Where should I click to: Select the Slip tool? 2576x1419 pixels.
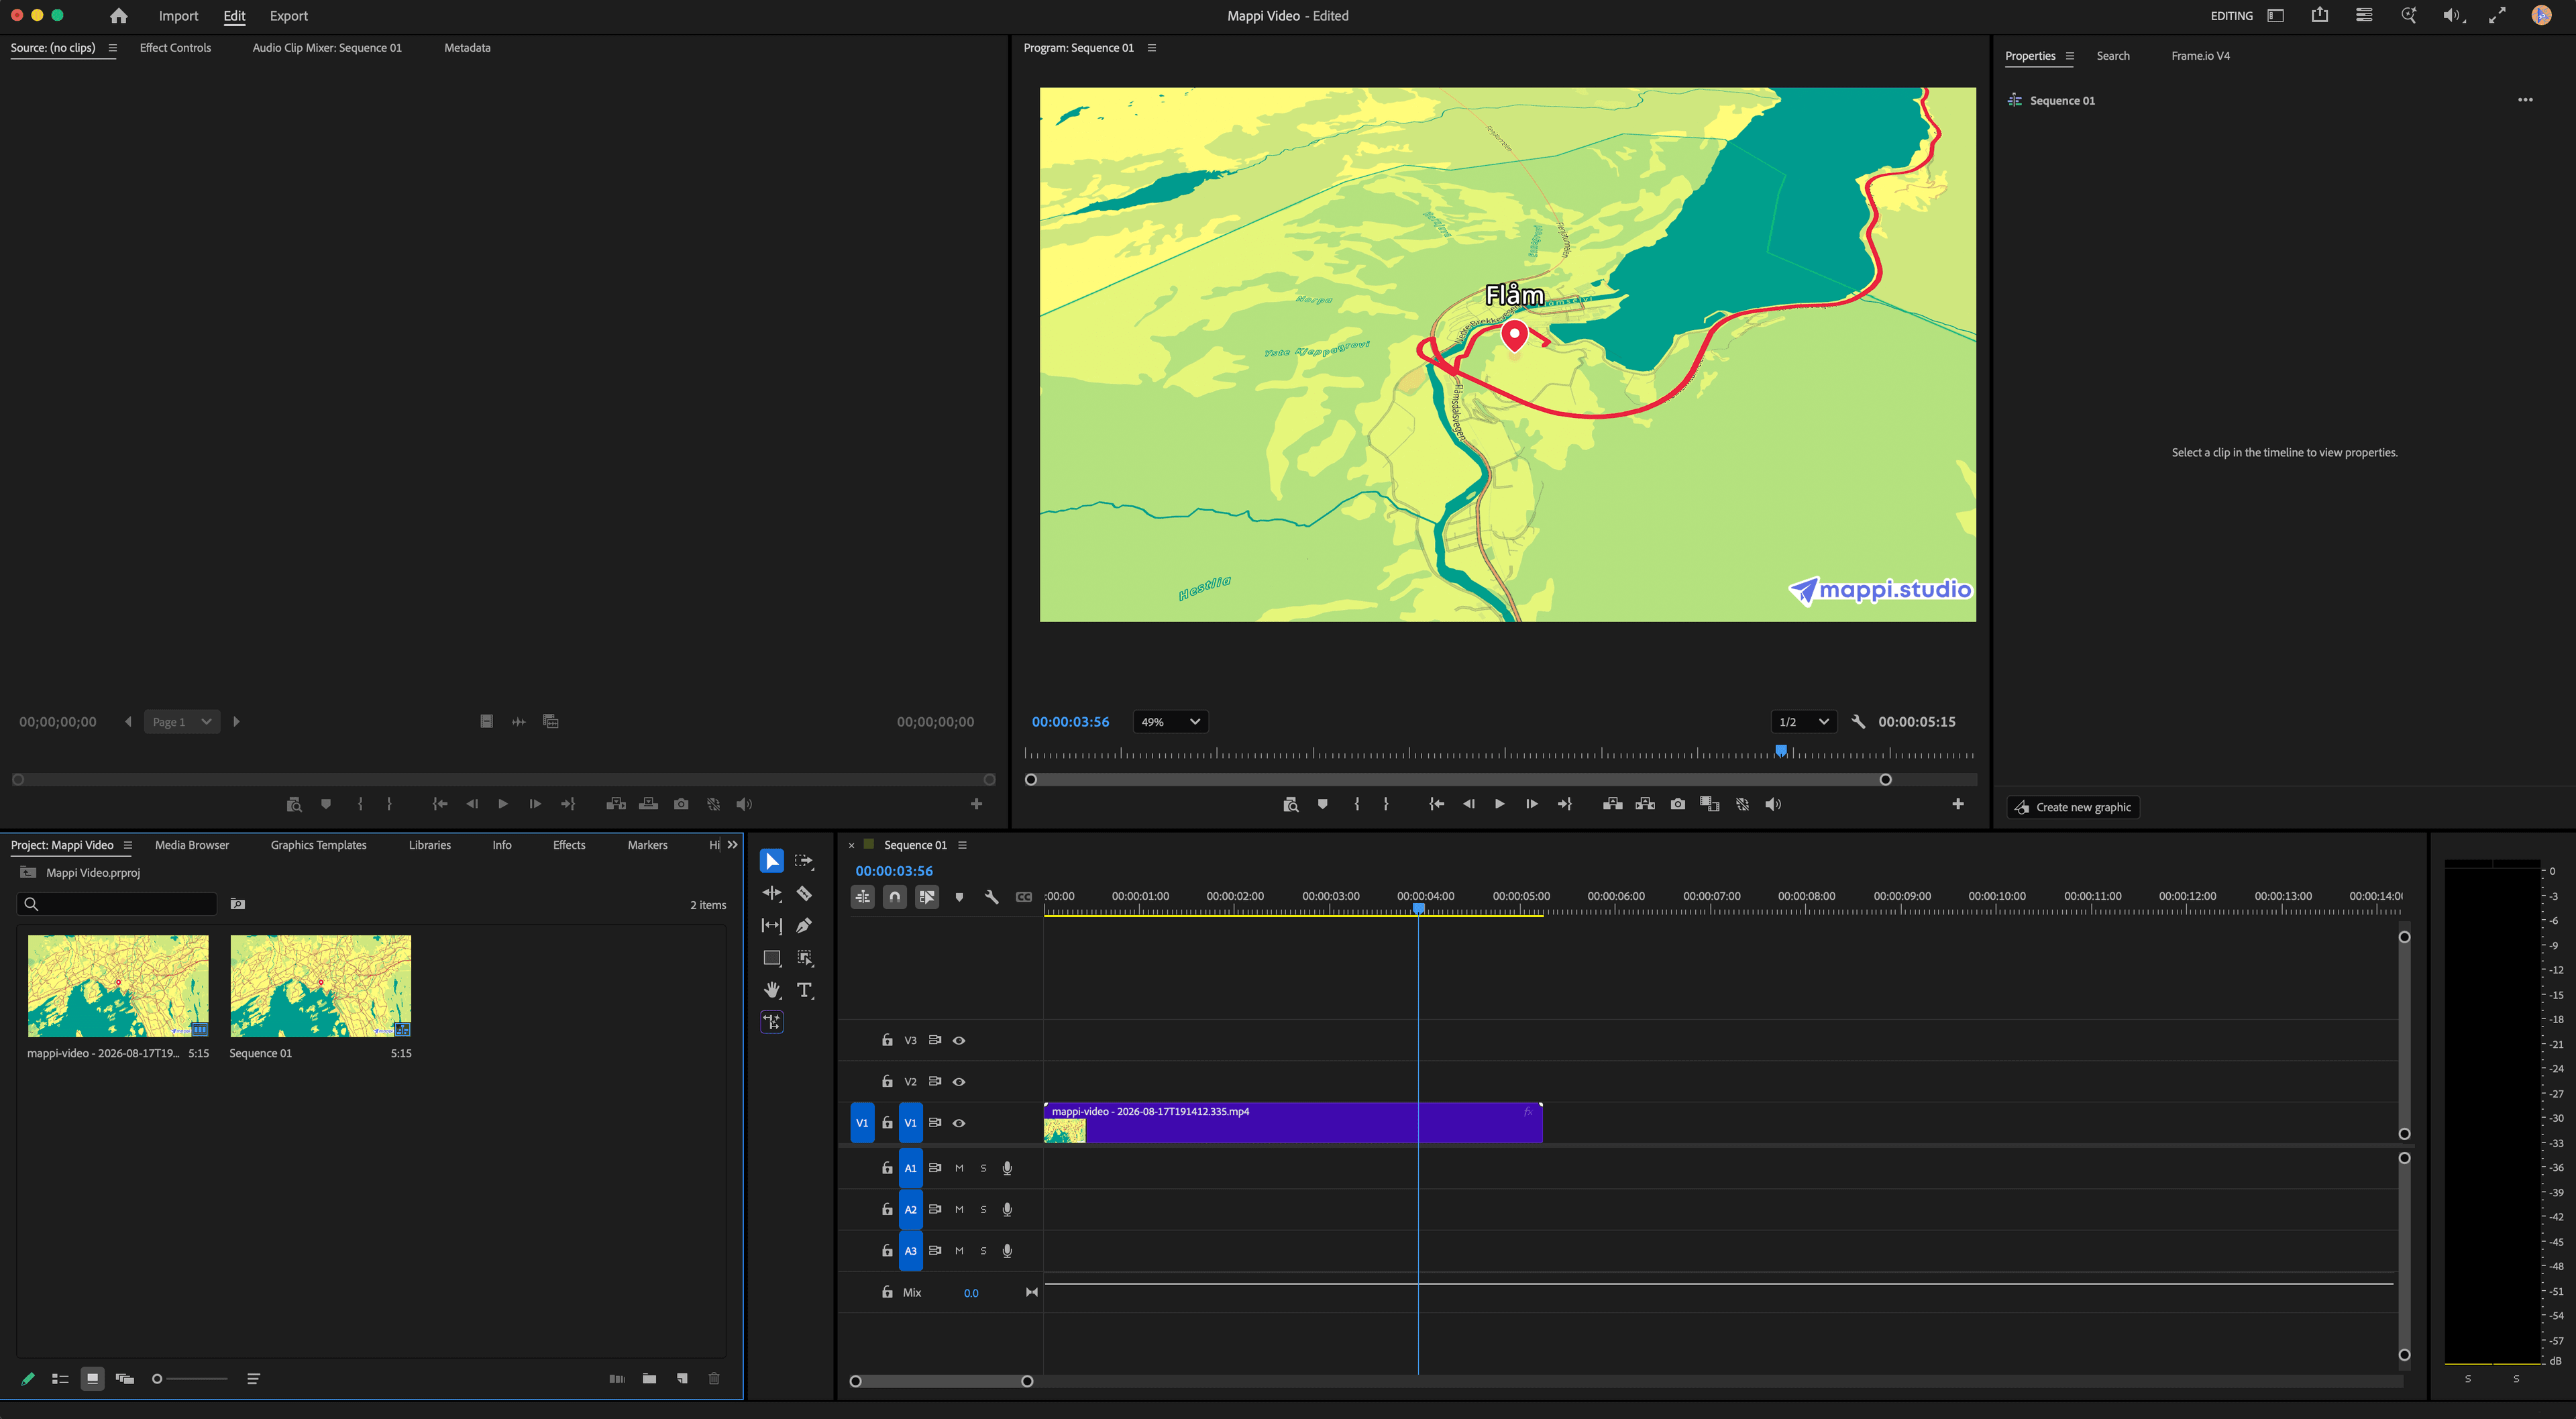coord(771,925)
